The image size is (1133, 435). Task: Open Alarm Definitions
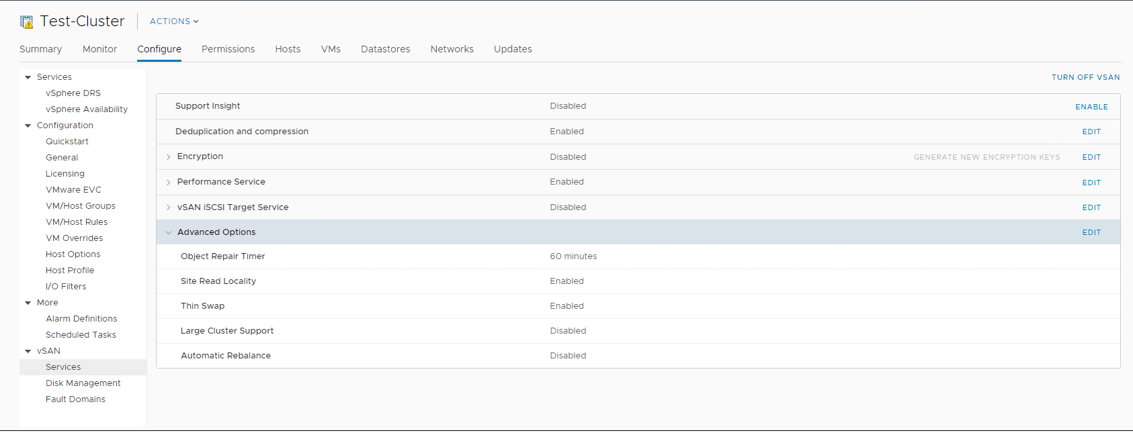pos(81,319)
